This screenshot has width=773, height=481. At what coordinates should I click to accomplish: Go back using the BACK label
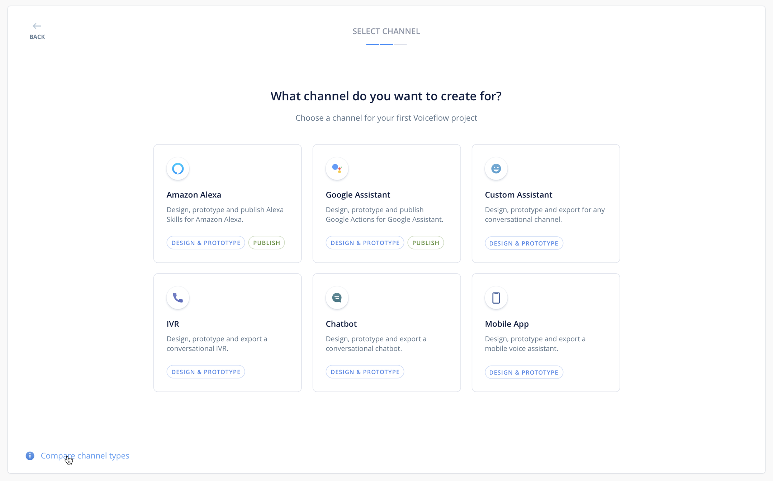pos(37,37)
